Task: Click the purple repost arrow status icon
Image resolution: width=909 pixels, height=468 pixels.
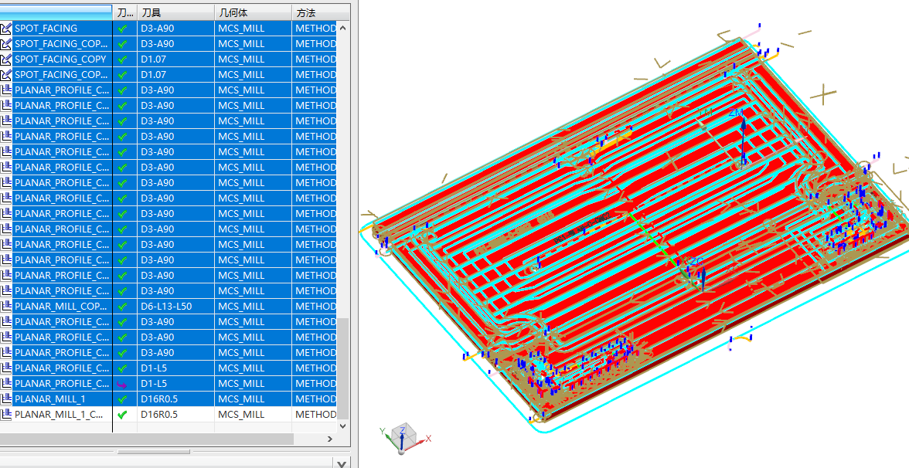Action: coord(122,383)
